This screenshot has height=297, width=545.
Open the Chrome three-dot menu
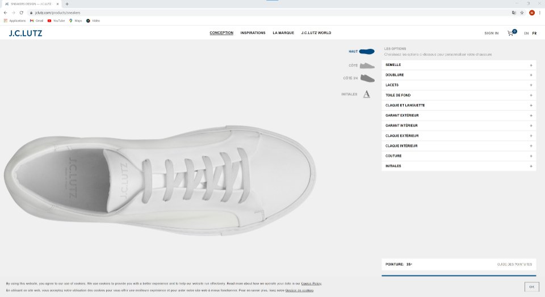(540, 12)
